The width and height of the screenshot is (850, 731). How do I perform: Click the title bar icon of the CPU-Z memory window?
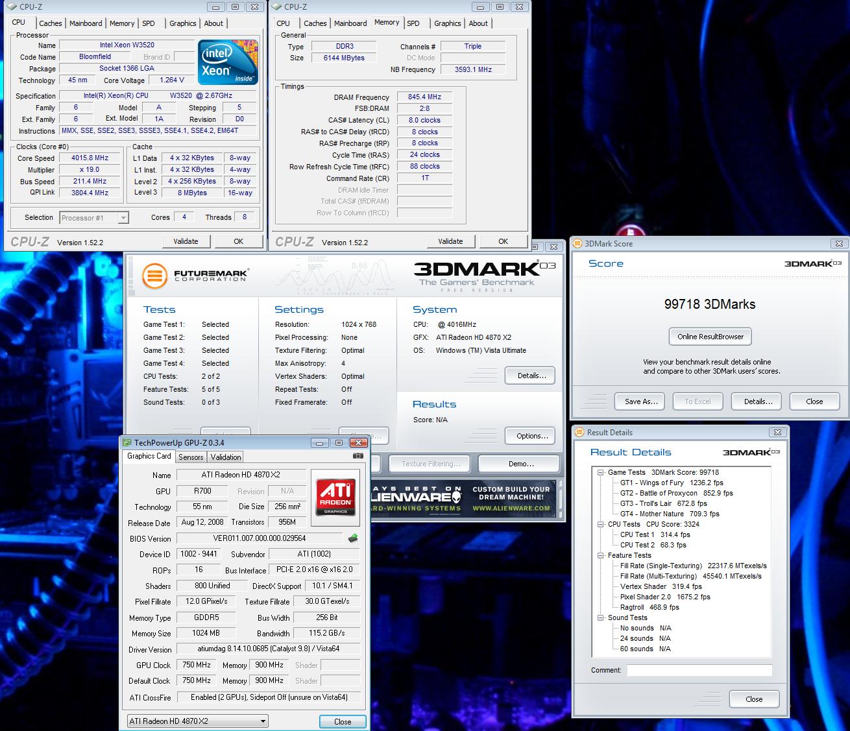coord(277,6)
